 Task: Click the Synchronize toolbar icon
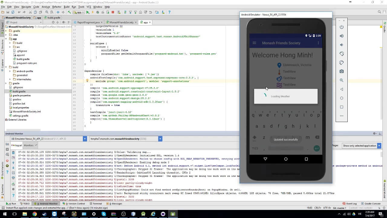tap(13, 12)
